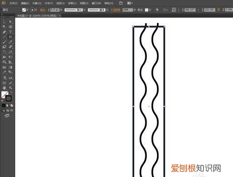
Task: Select the Pencil tool
Action: tap(10, 42)
